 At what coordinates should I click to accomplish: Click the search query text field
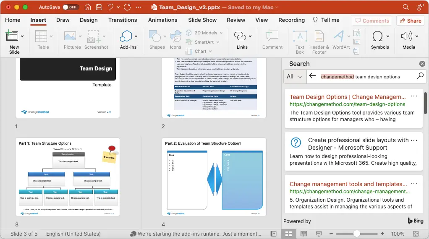[x=367, y=77]
